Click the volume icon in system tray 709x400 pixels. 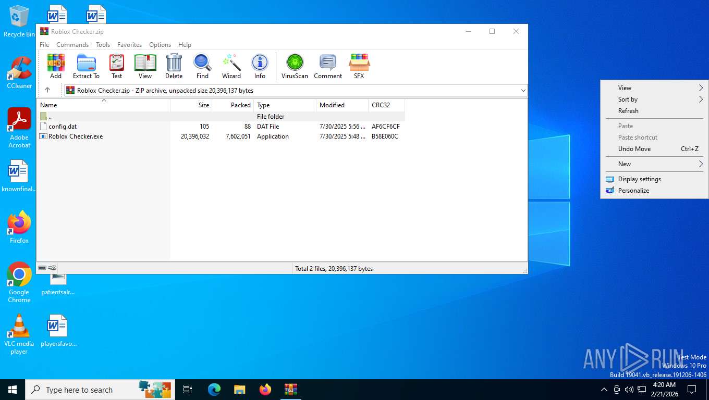coord(629,390)
